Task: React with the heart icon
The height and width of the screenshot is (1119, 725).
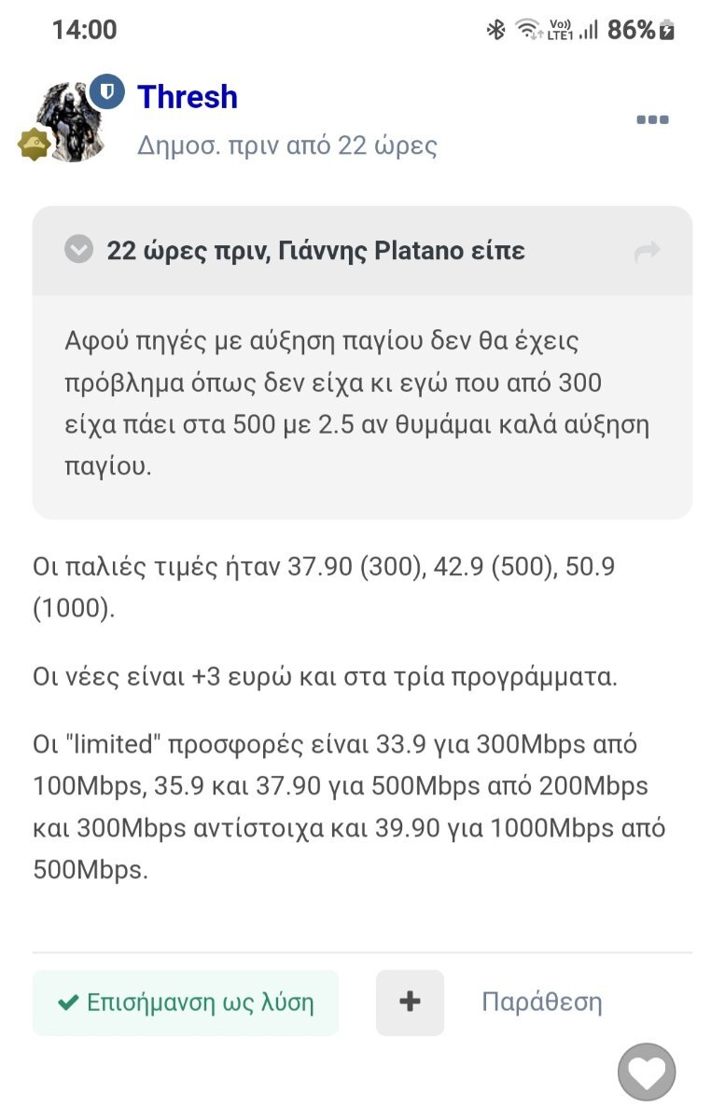Action: [647, 1071]
